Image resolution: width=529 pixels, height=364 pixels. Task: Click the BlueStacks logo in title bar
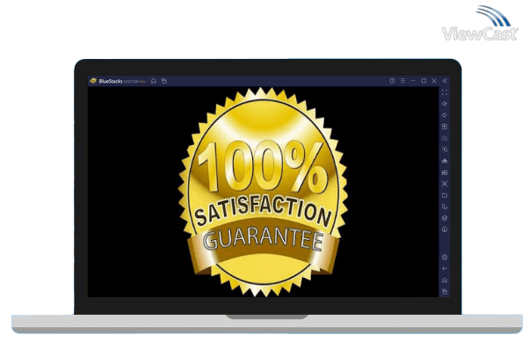[x=93, y=81]
